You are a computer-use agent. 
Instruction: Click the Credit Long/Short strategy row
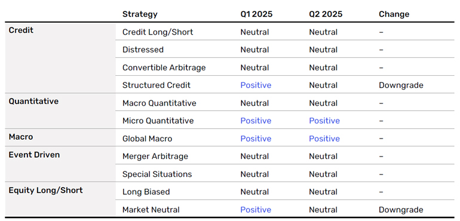(x=285, y=32)
